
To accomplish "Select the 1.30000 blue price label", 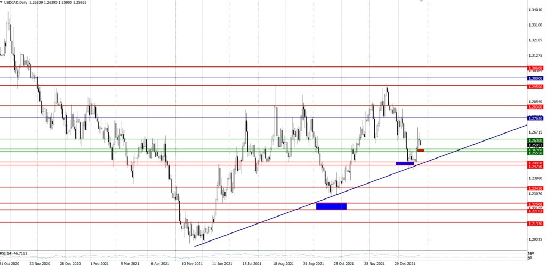I will [535, 78].
